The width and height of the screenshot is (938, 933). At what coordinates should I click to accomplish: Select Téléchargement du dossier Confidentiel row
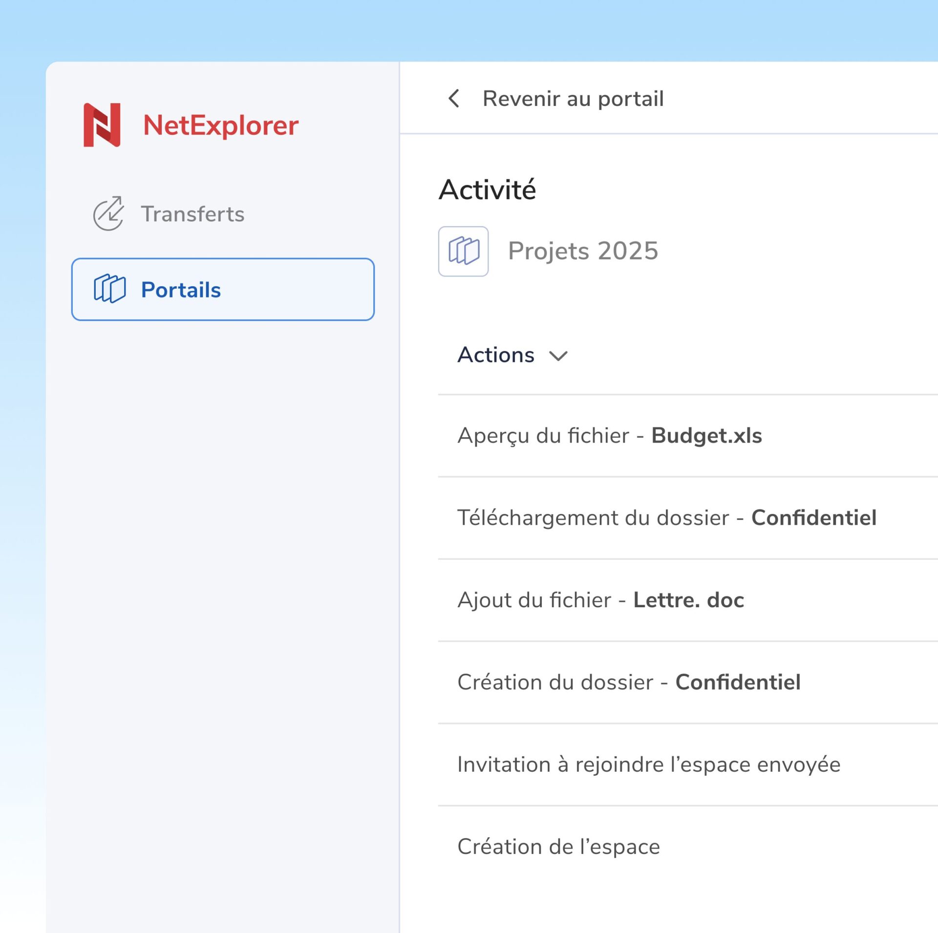click(666, 517)
